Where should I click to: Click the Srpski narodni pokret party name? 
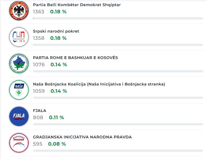tap(56, 31)
